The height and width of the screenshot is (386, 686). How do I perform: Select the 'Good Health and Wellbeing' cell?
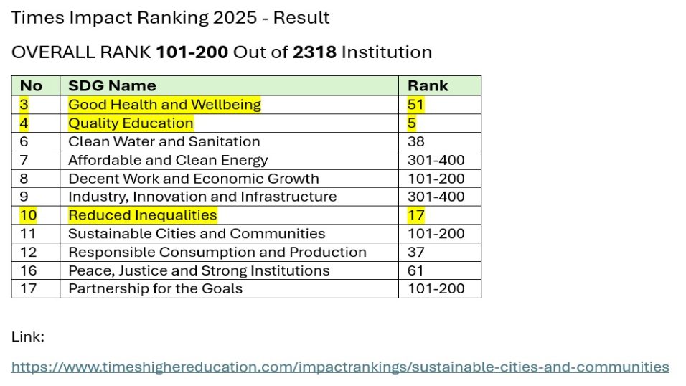[229, 105]
